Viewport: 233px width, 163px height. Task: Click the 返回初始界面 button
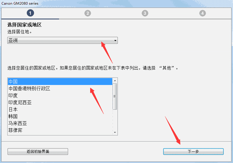(38, 151)
